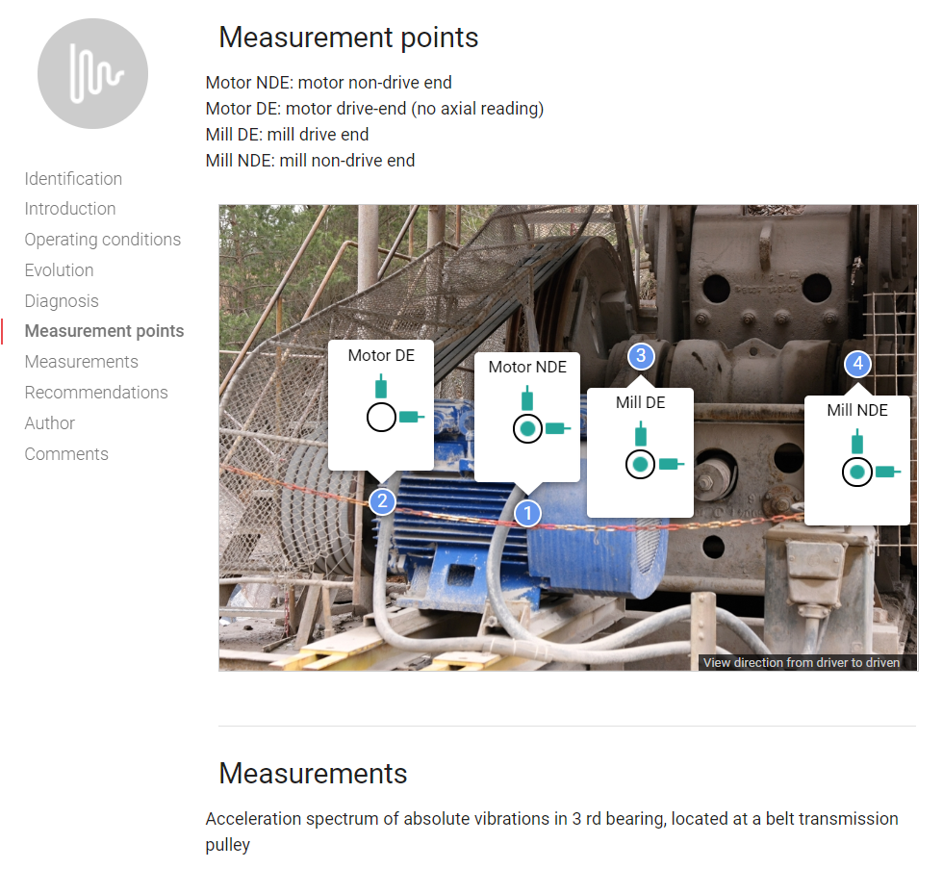Click the waveform logo in the gray circle
This screenshot has width=943, height=869.
click(x=92, y=73)
